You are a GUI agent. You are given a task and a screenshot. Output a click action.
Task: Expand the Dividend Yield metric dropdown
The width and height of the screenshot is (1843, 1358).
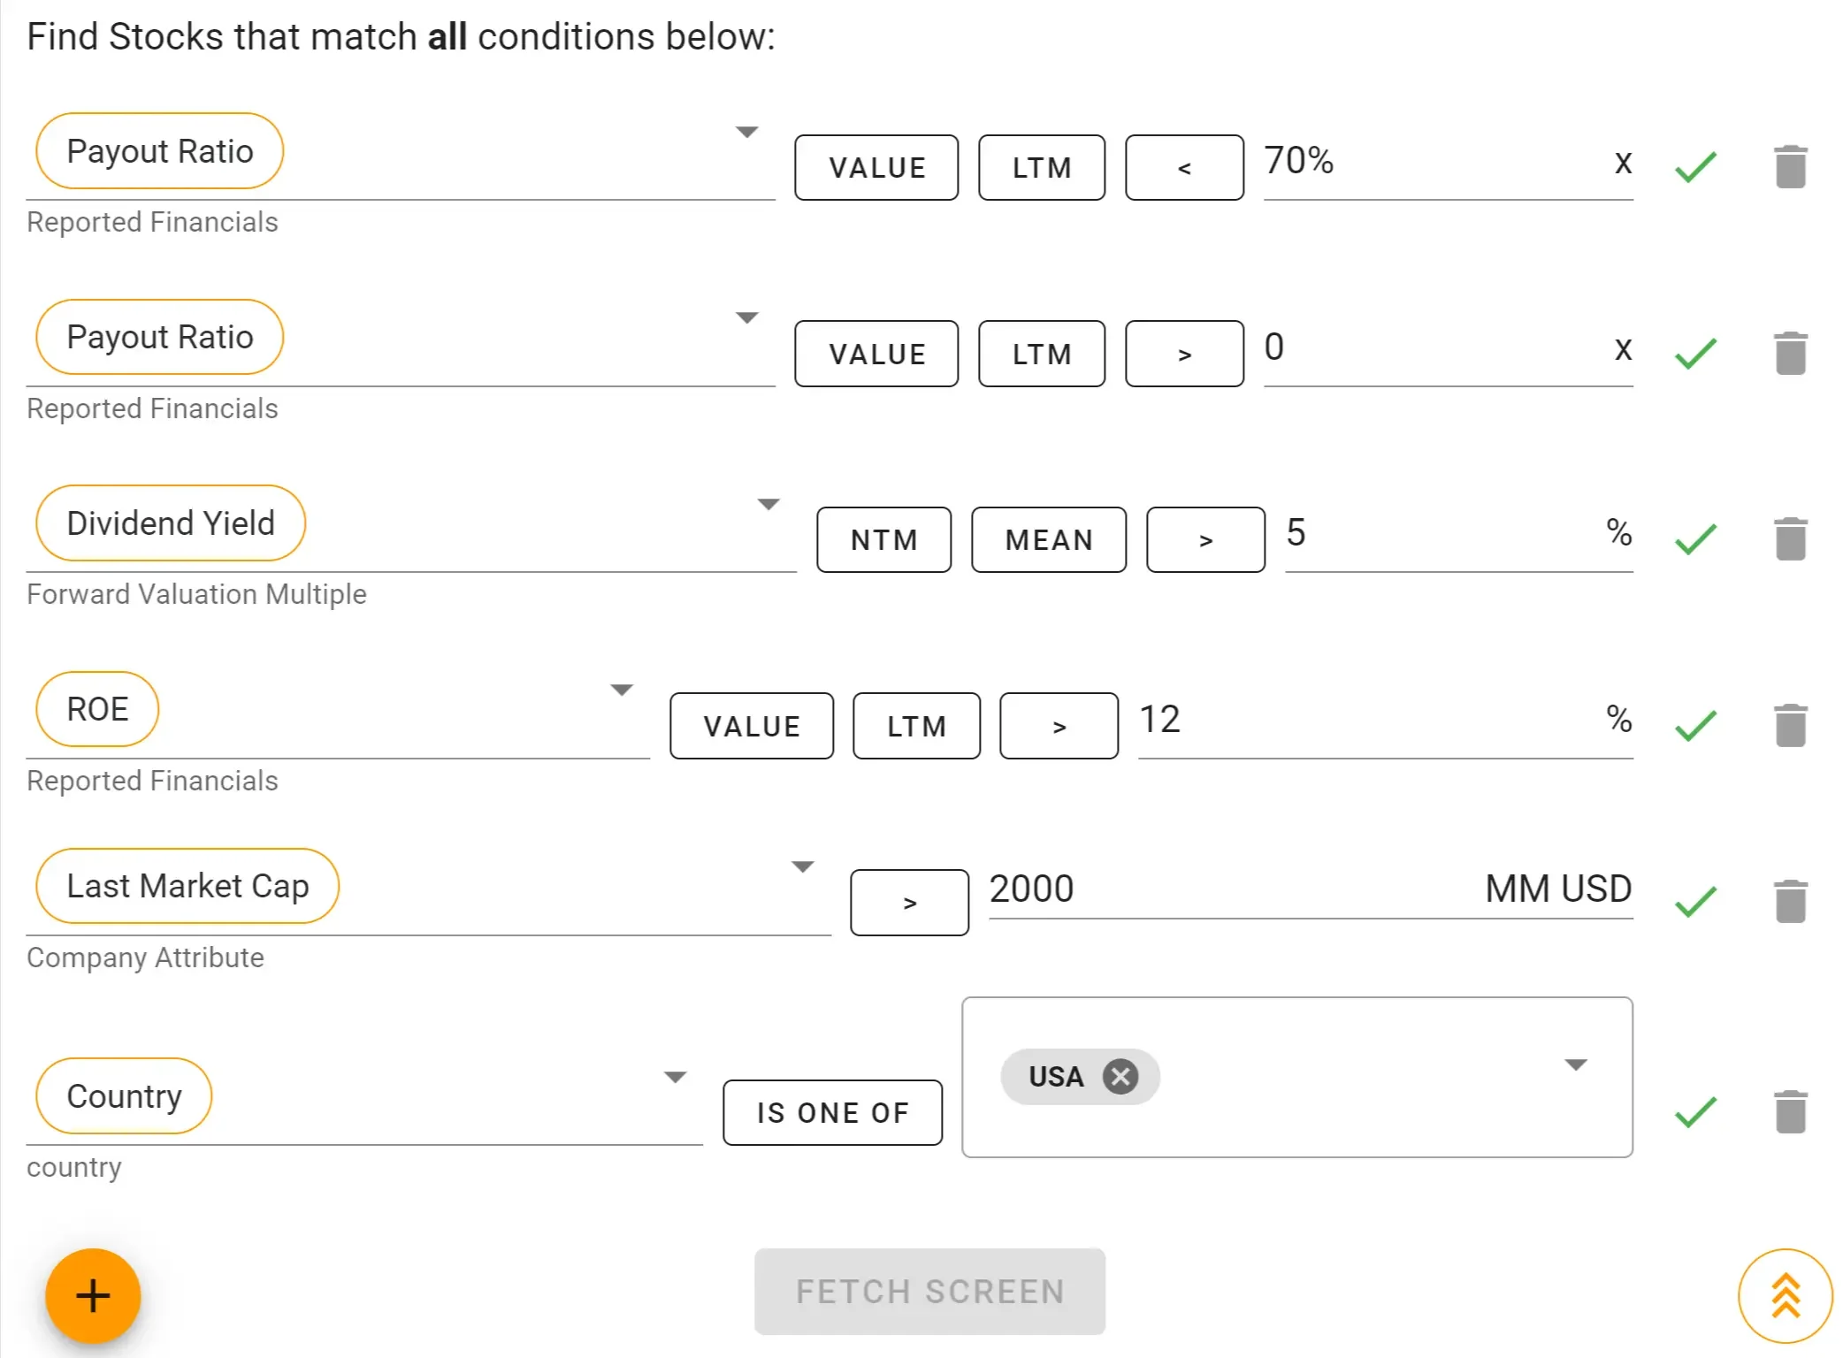click(x=769, y=504)
